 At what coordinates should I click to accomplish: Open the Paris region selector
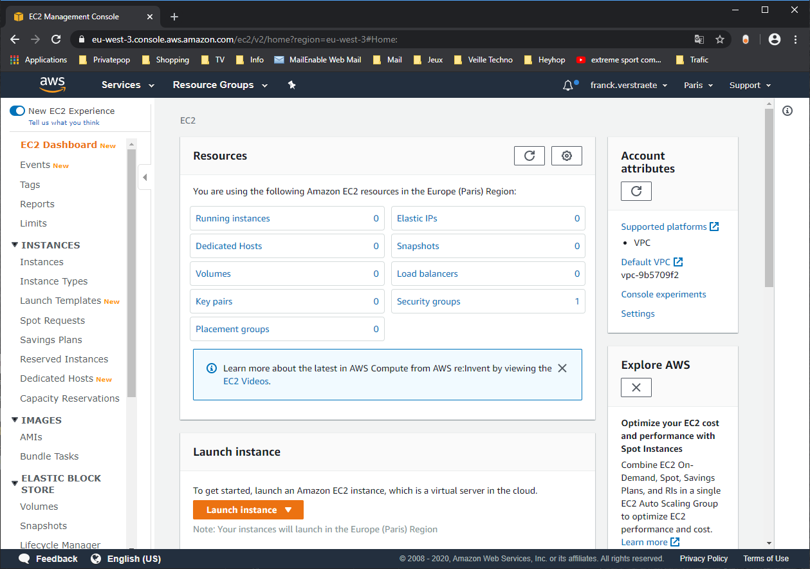699,85
